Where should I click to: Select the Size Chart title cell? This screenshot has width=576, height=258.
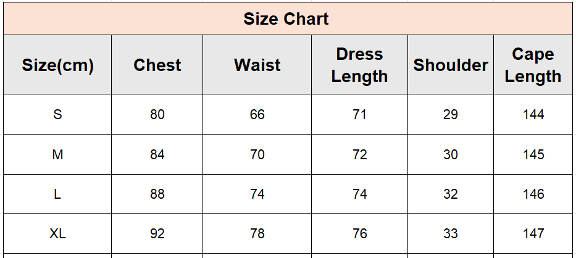point(288,19)
